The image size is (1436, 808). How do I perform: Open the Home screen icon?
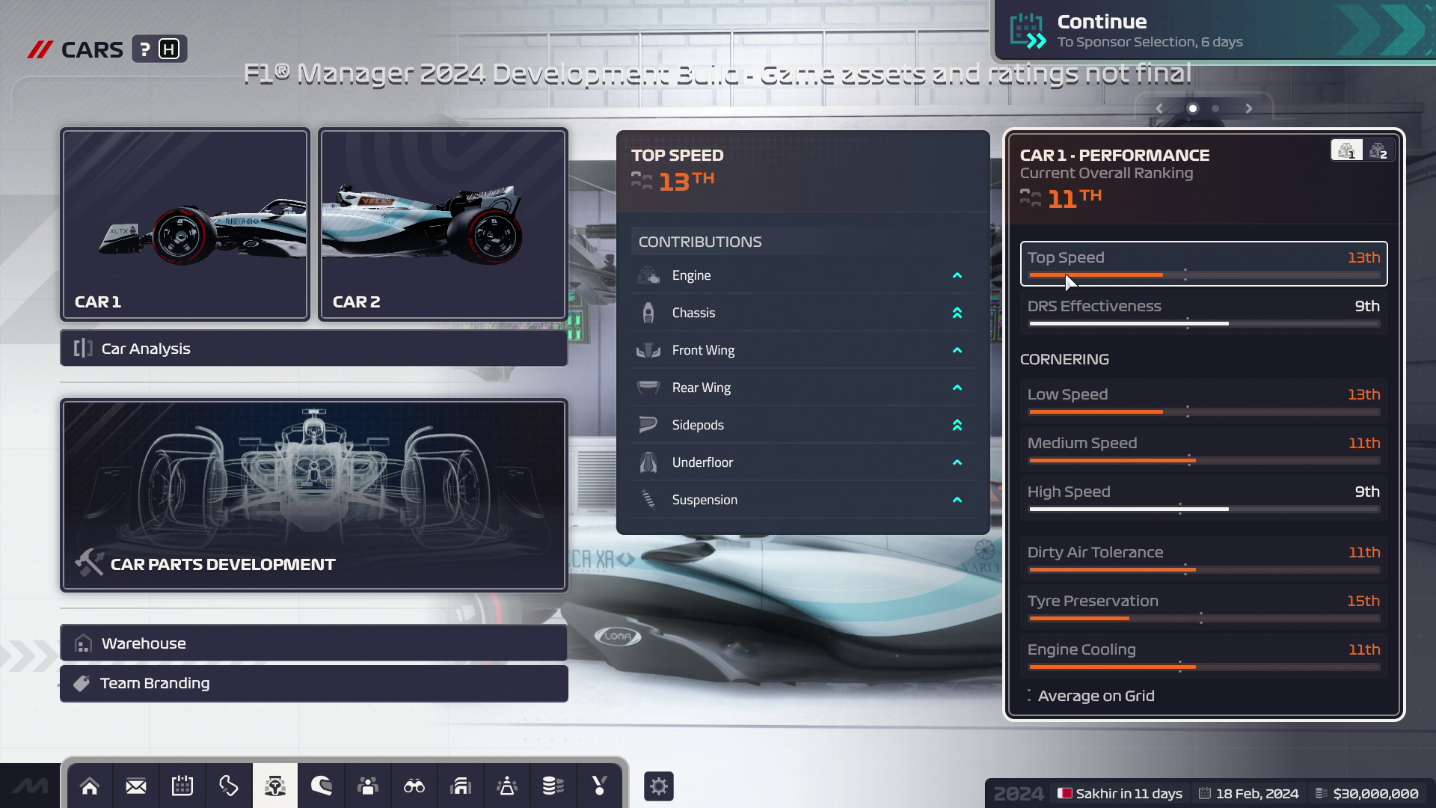(x=90, y=786)
